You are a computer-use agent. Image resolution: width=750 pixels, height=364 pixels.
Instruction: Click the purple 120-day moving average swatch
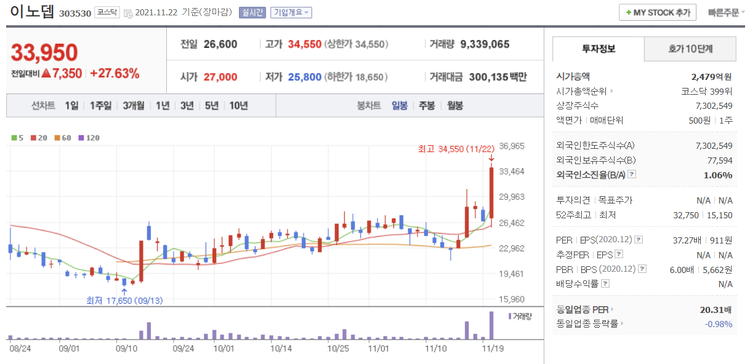point(83,138)
